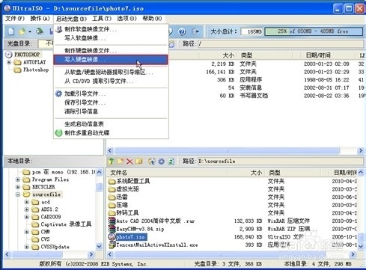Click the New file toolbar icon
The image size is (366, 270).
[x=11, y=31]
